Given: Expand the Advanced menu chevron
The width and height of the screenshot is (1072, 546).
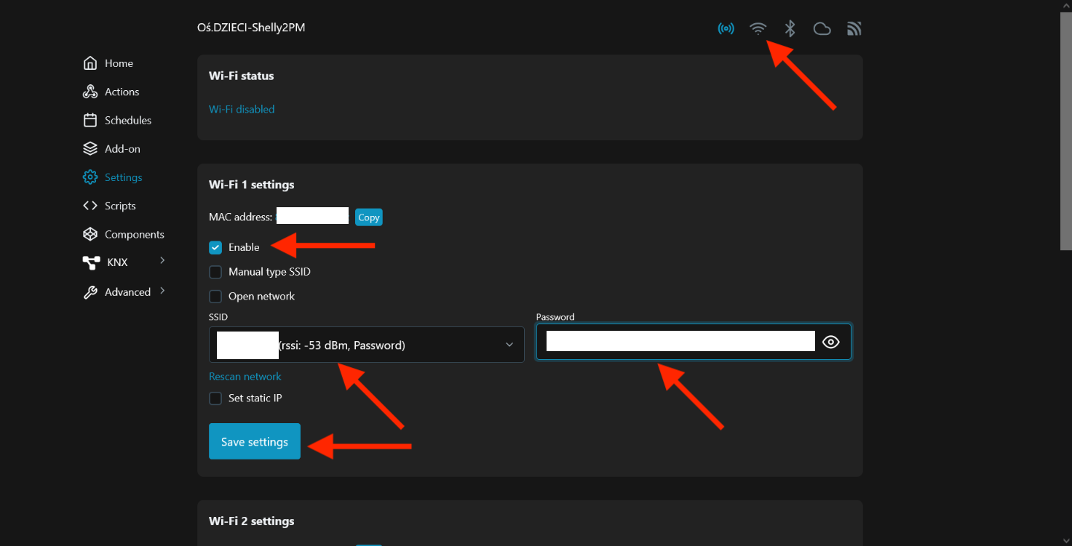Looking at the screenshot, I should 162,291.
